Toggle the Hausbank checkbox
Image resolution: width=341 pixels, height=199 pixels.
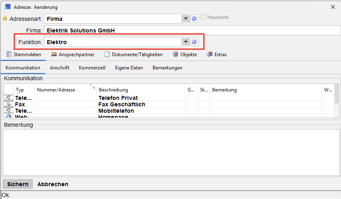click(x=203, y=17)
